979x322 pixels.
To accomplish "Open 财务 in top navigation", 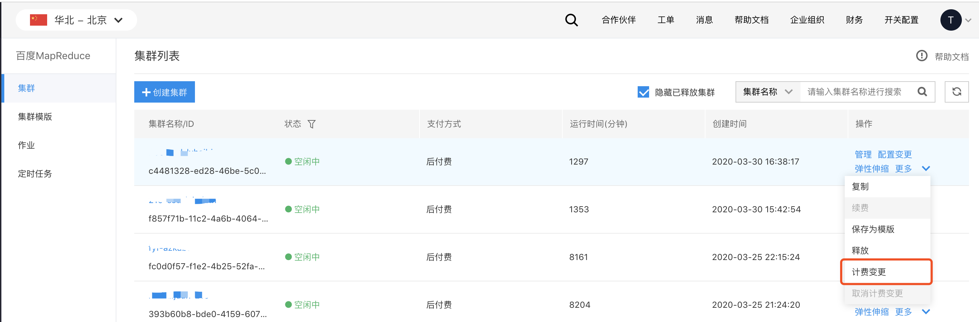I will point(854,20).
